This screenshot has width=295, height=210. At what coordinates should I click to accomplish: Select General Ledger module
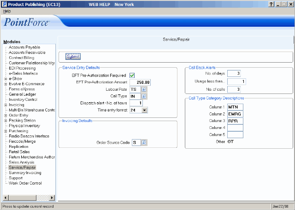[x=23, y=94]
